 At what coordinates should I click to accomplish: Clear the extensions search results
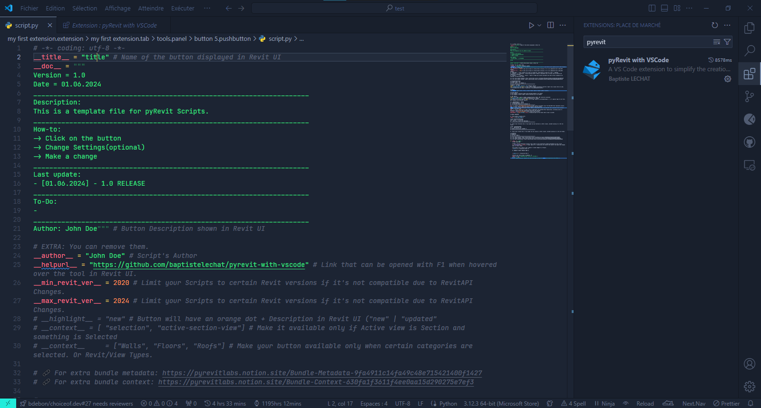(x=717, y=42)
